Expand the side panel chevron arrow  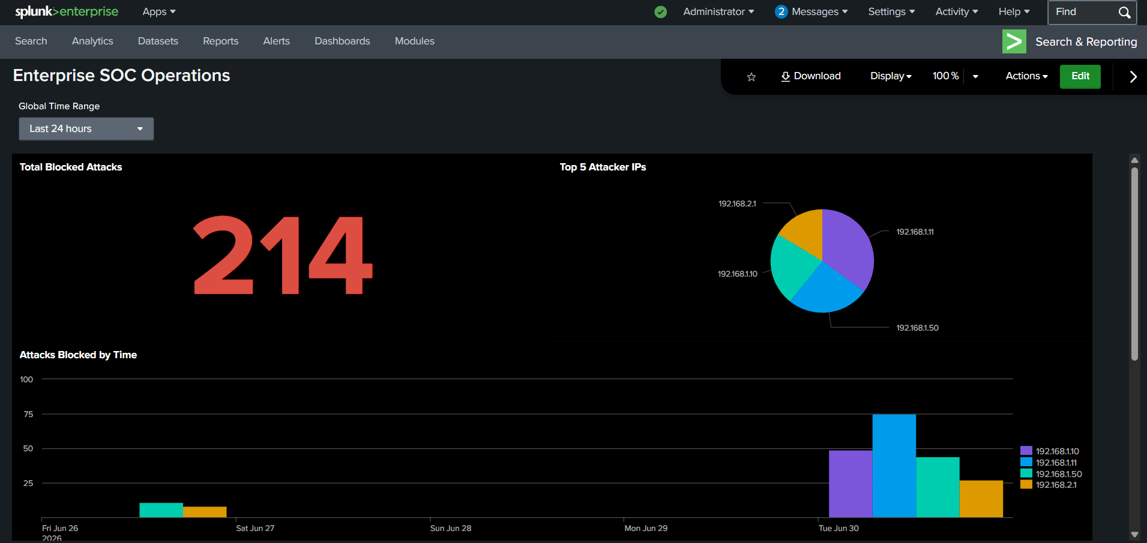[1133, 77]
